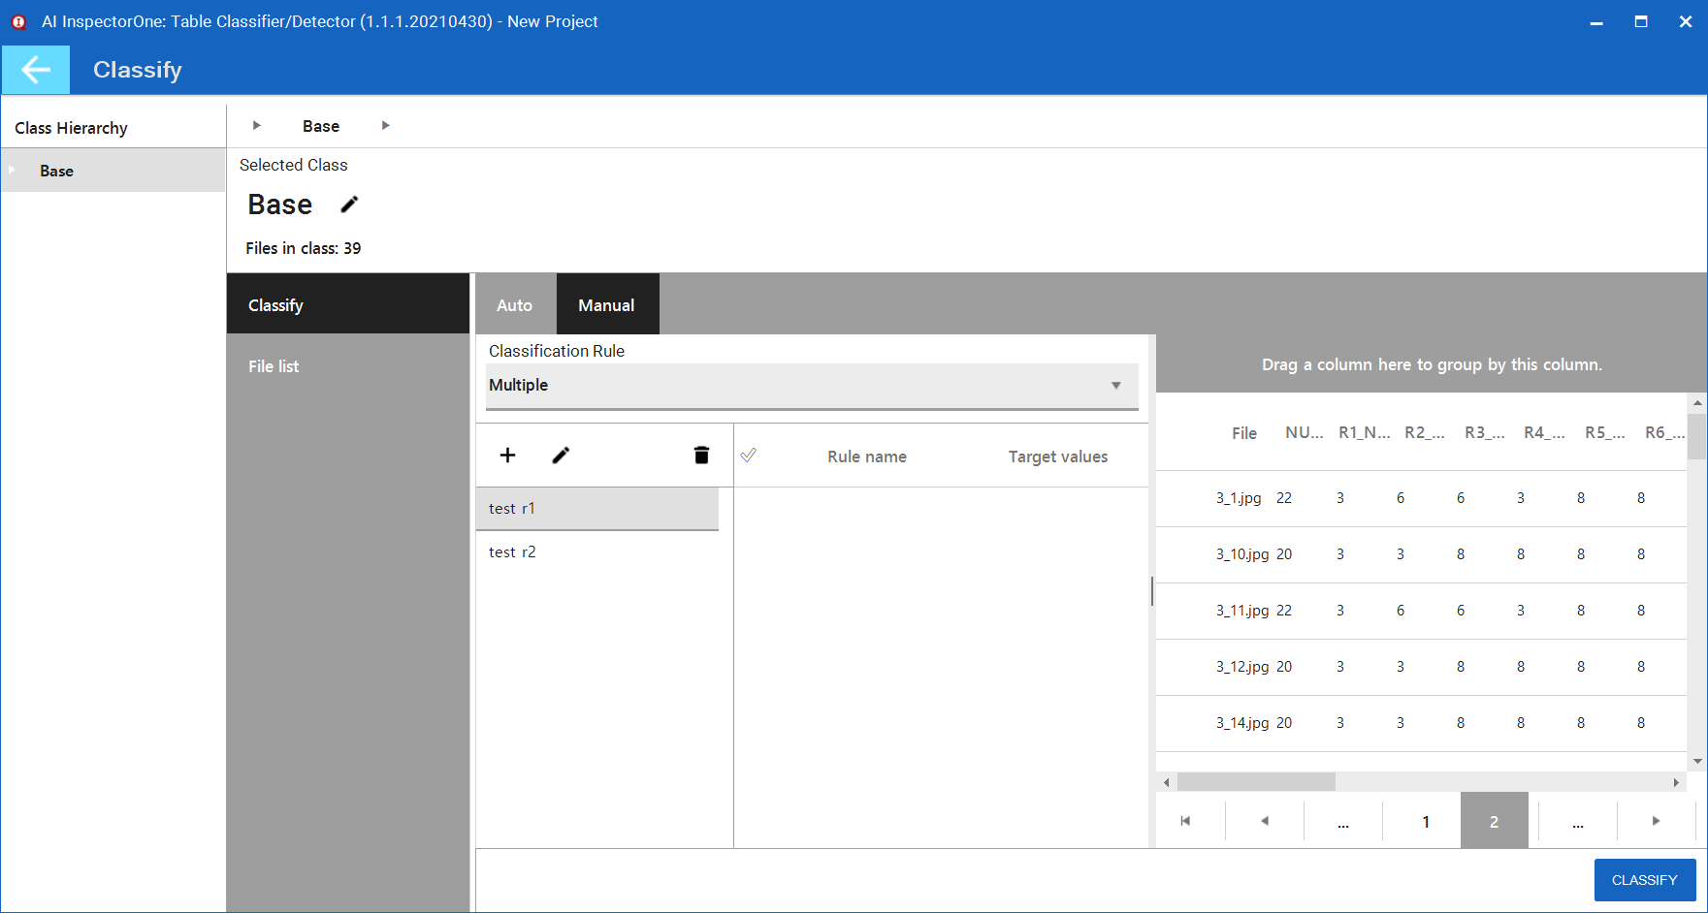The width and height of the screenshot is (1708, 913).
Task: Go to next page of file table
Action: tap(1656, 821)
